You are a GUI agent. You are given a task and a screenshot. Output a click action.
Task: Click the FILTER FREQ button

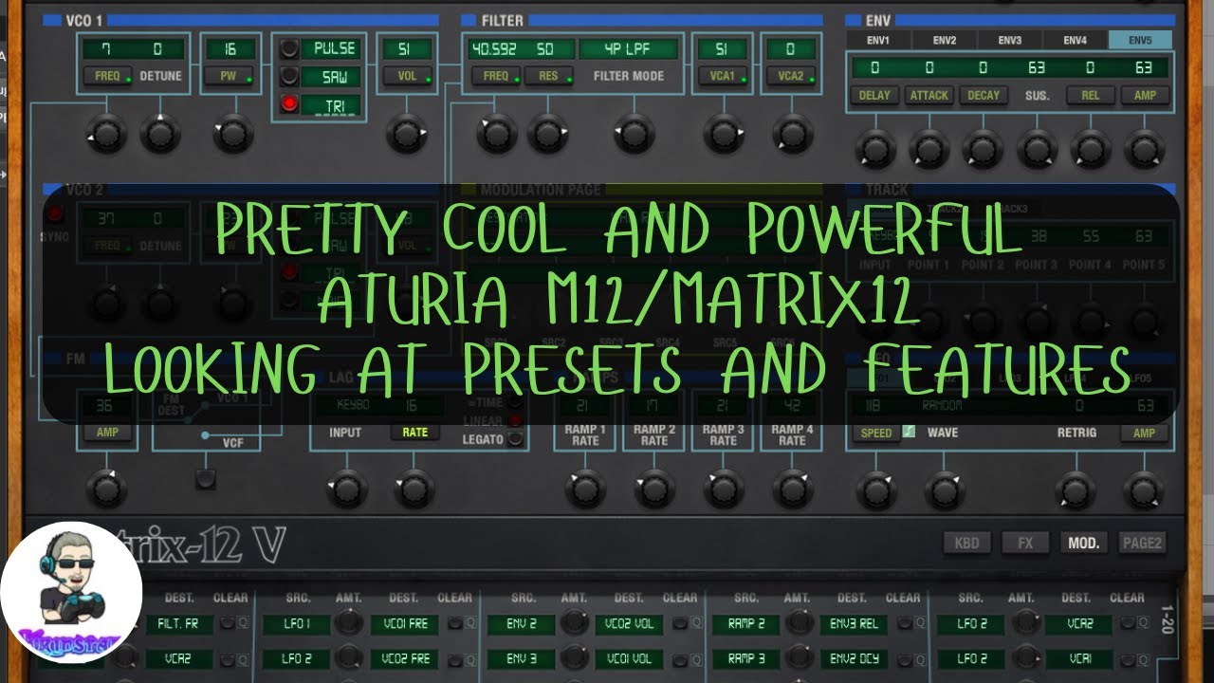click(496, 76)
